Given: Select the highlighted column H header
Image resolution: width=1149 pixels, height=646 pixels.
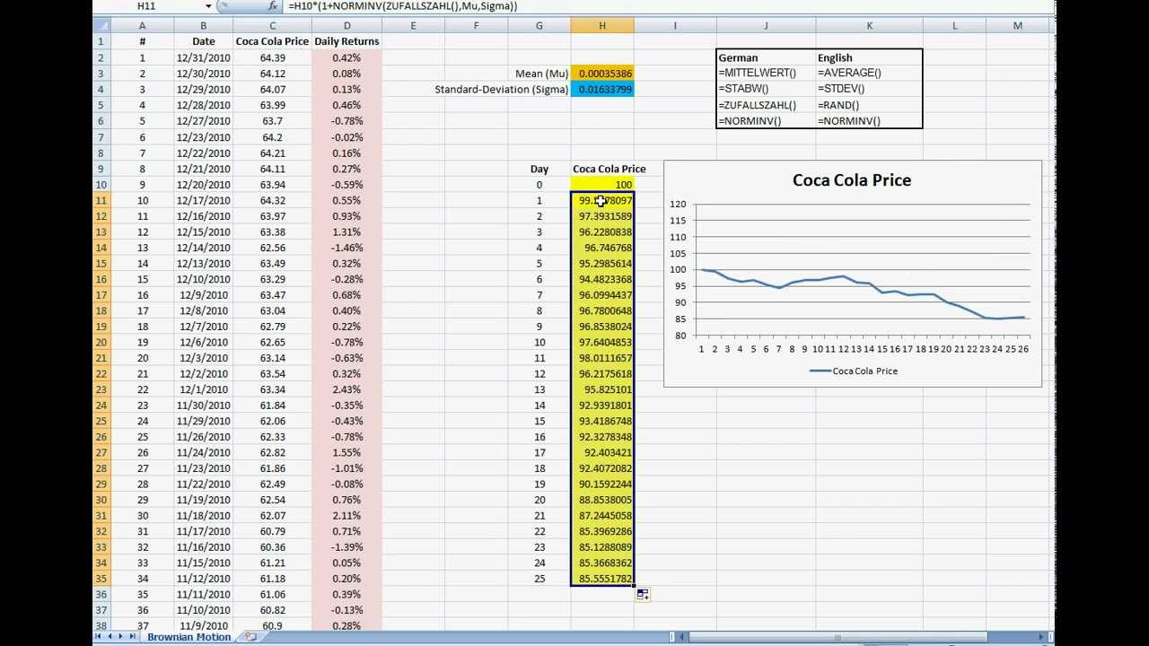Looking at the screenshot, I should pyautogui.click(x=602, y=26).
